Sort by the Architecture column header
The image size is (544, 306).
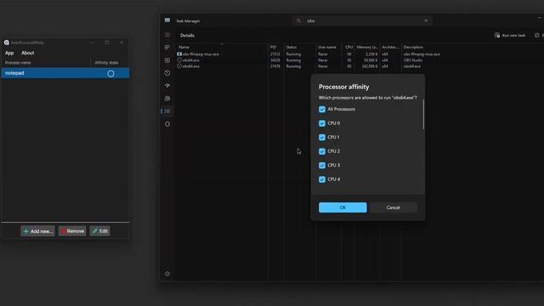pyautogui.click(x=391, y=47)
